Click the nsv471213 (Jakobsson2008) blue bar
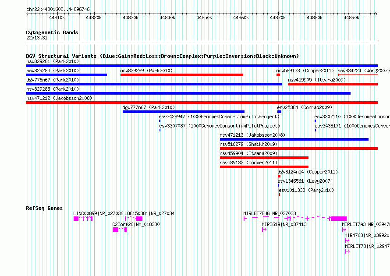 294,139
